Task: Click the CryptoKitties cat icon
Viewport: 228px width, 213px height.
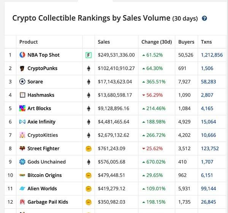Action: 22,135
